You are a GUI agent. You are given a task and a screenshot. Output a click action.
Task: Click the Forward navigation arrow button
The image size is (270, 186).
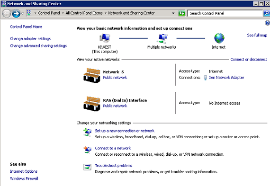[x=16, y=13]
